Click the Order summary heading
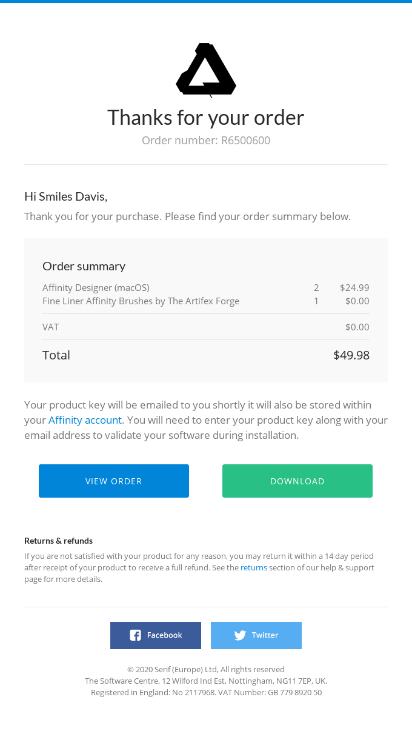 [84, 266]
